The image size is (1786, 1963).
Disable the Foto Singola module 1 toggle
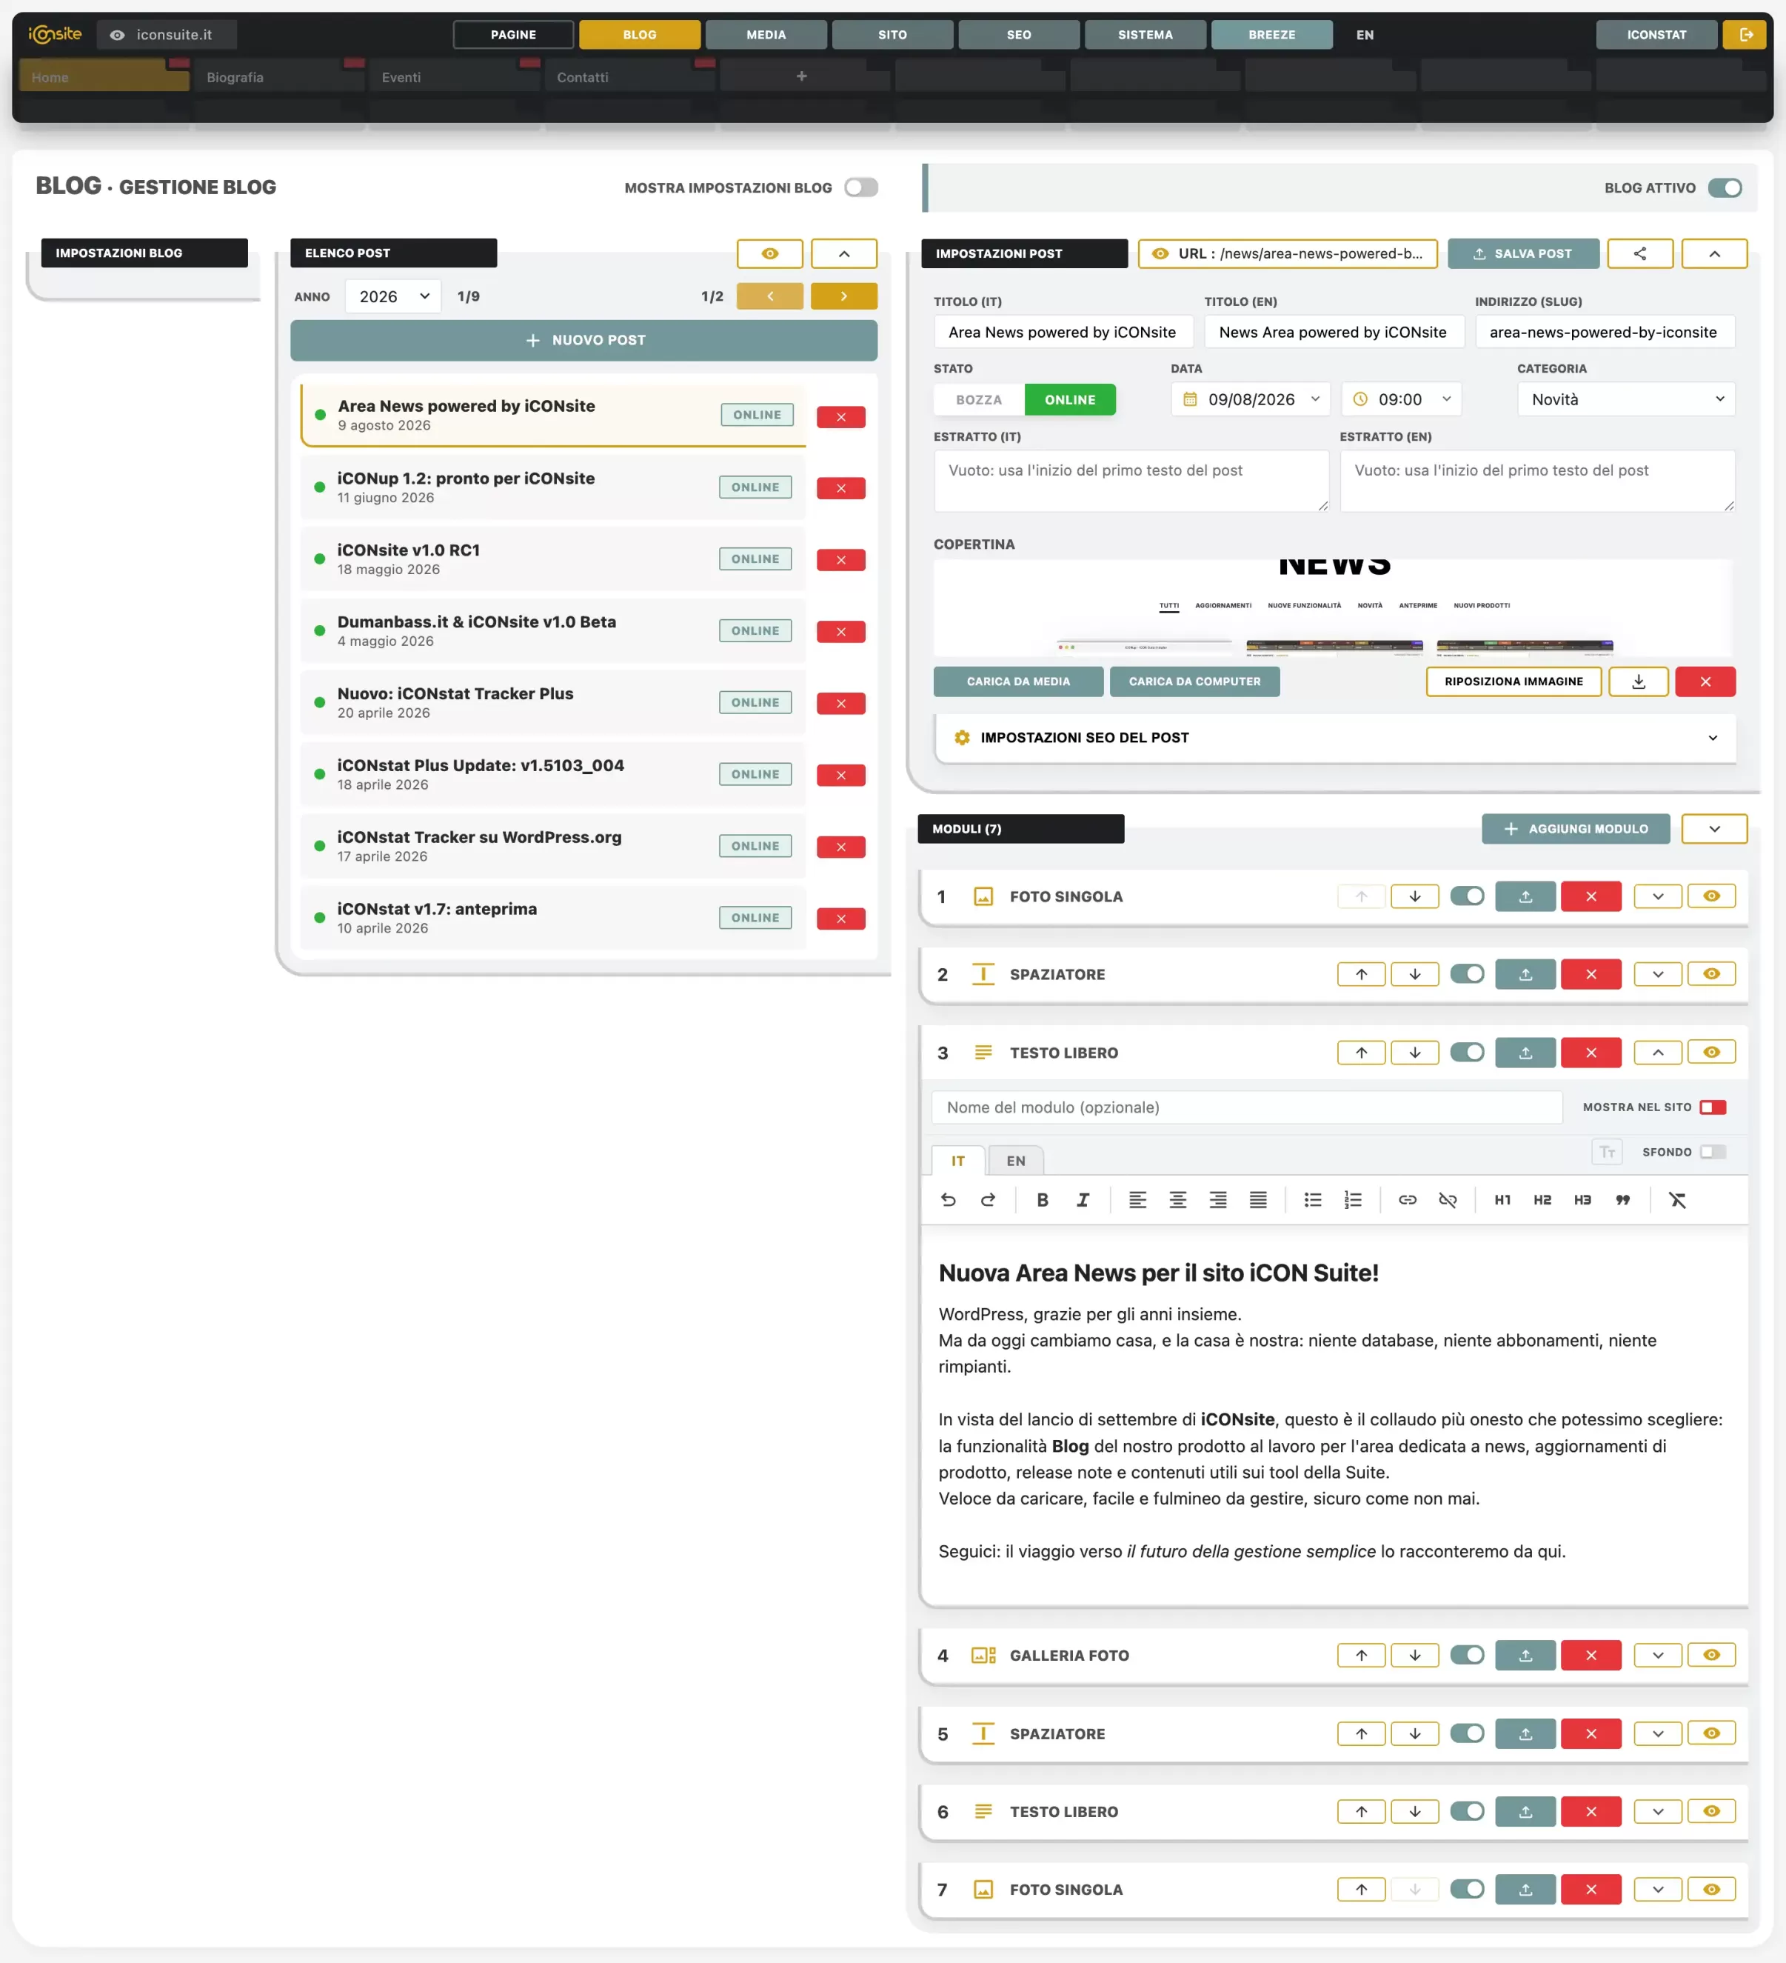point(1467,896)
